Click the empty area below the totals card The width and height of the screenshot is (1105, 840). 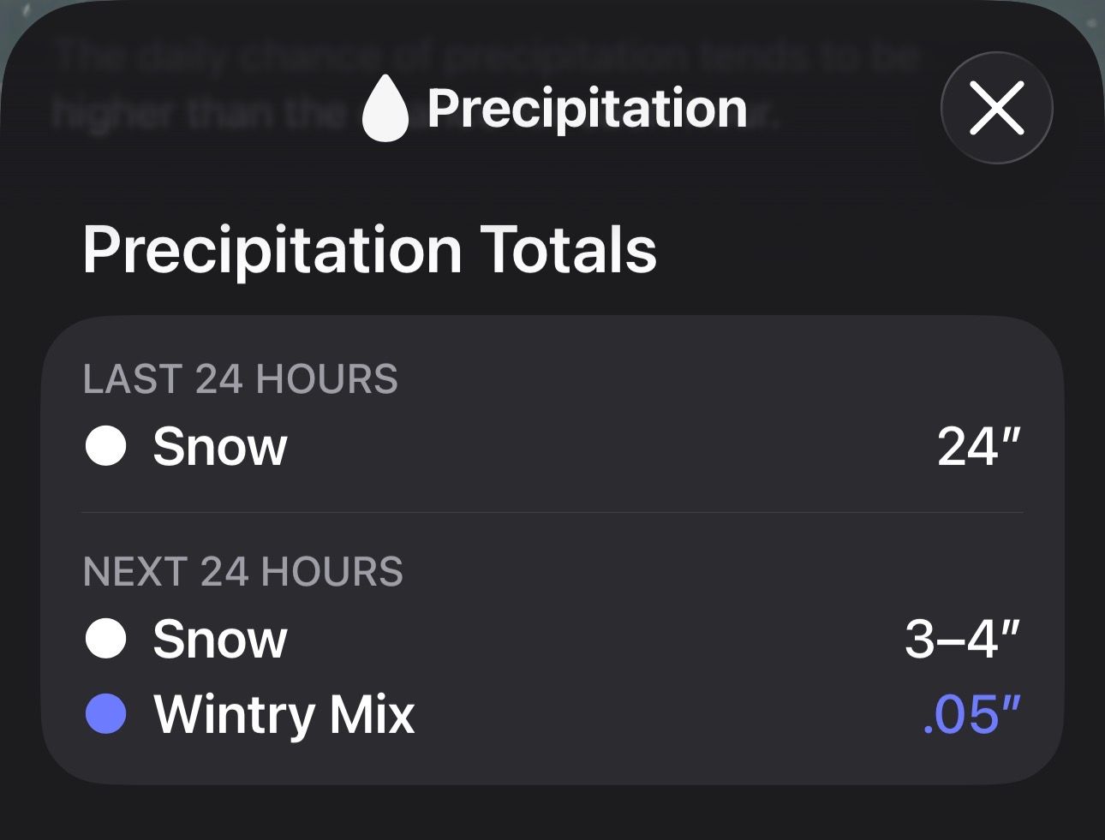552,812
